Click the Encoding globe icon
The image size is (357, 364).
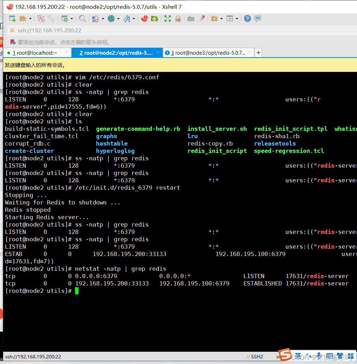point(111,19)
